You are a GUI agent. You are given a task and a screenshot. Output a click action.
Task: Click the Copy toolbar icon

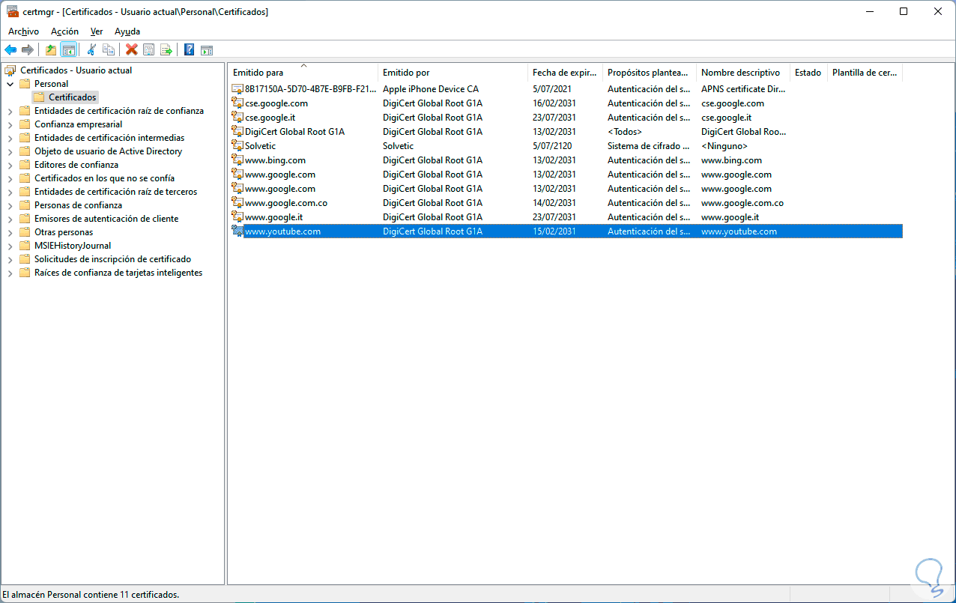coord(109,49)
